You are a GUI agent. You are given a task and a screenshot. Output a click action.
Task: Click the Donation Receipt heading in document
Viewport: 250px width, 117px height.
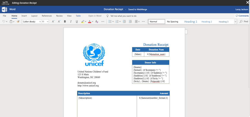point(156,45)
